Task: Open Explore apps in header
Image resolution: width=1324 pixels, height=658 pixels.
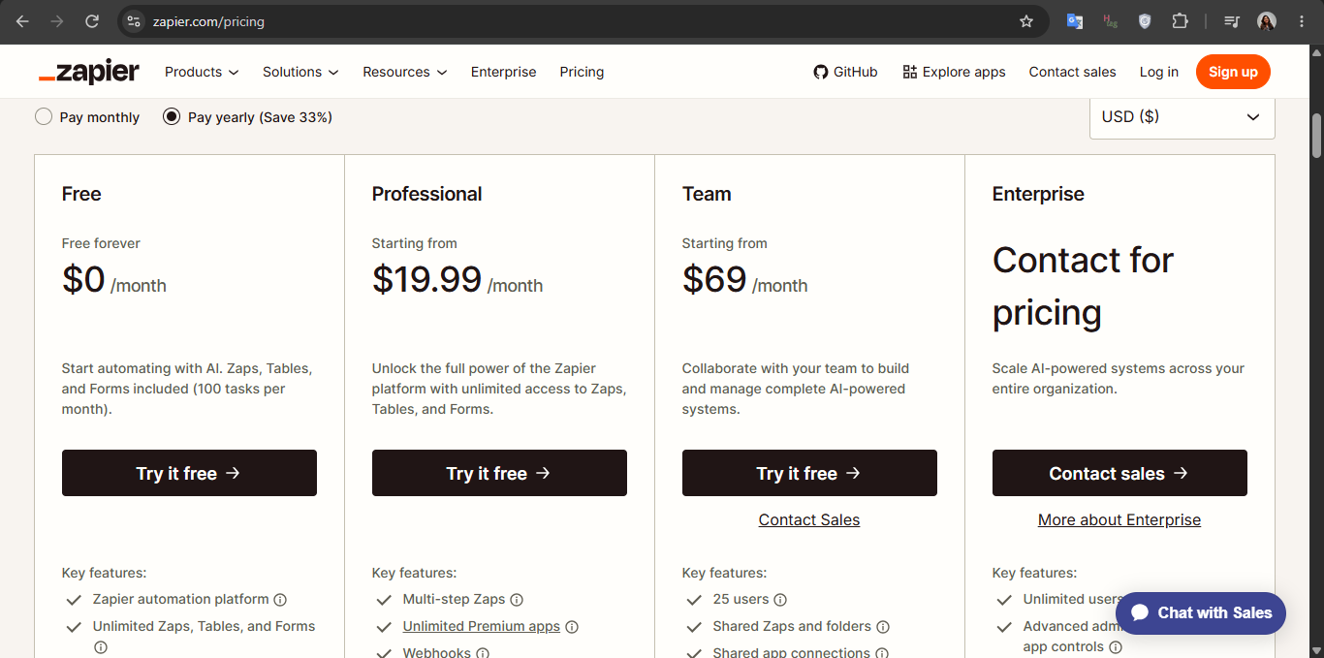Action: coord(954,72)
